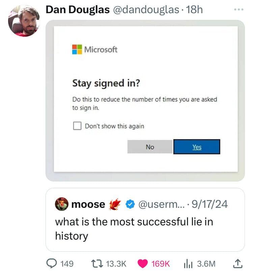Click Dan Douglas's profile picture
253x272 pixels.
[24, 21]
